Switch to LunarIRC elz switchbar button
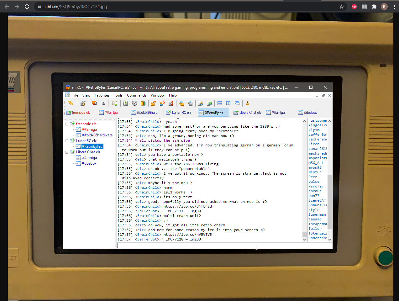Screen dimensions: 399x301 [x=179, y=113]
